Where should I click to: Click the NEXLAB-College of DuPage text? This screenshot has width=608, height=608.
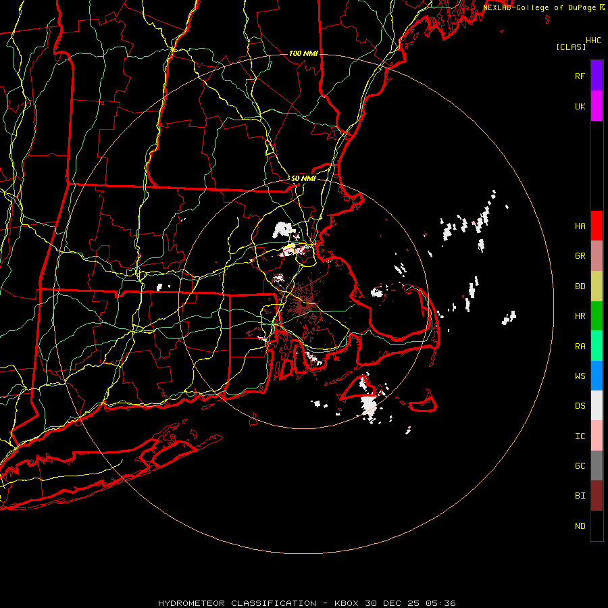tap(540, 7)
